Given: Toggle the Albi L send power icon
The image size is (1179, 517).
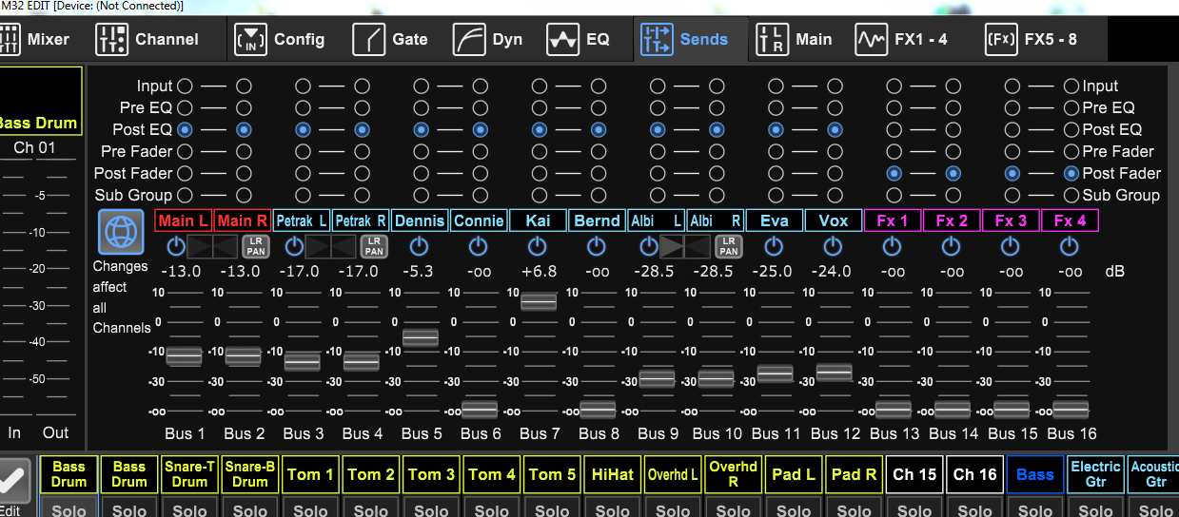Looking at the screenshot, I should click(x=649, y=247).
